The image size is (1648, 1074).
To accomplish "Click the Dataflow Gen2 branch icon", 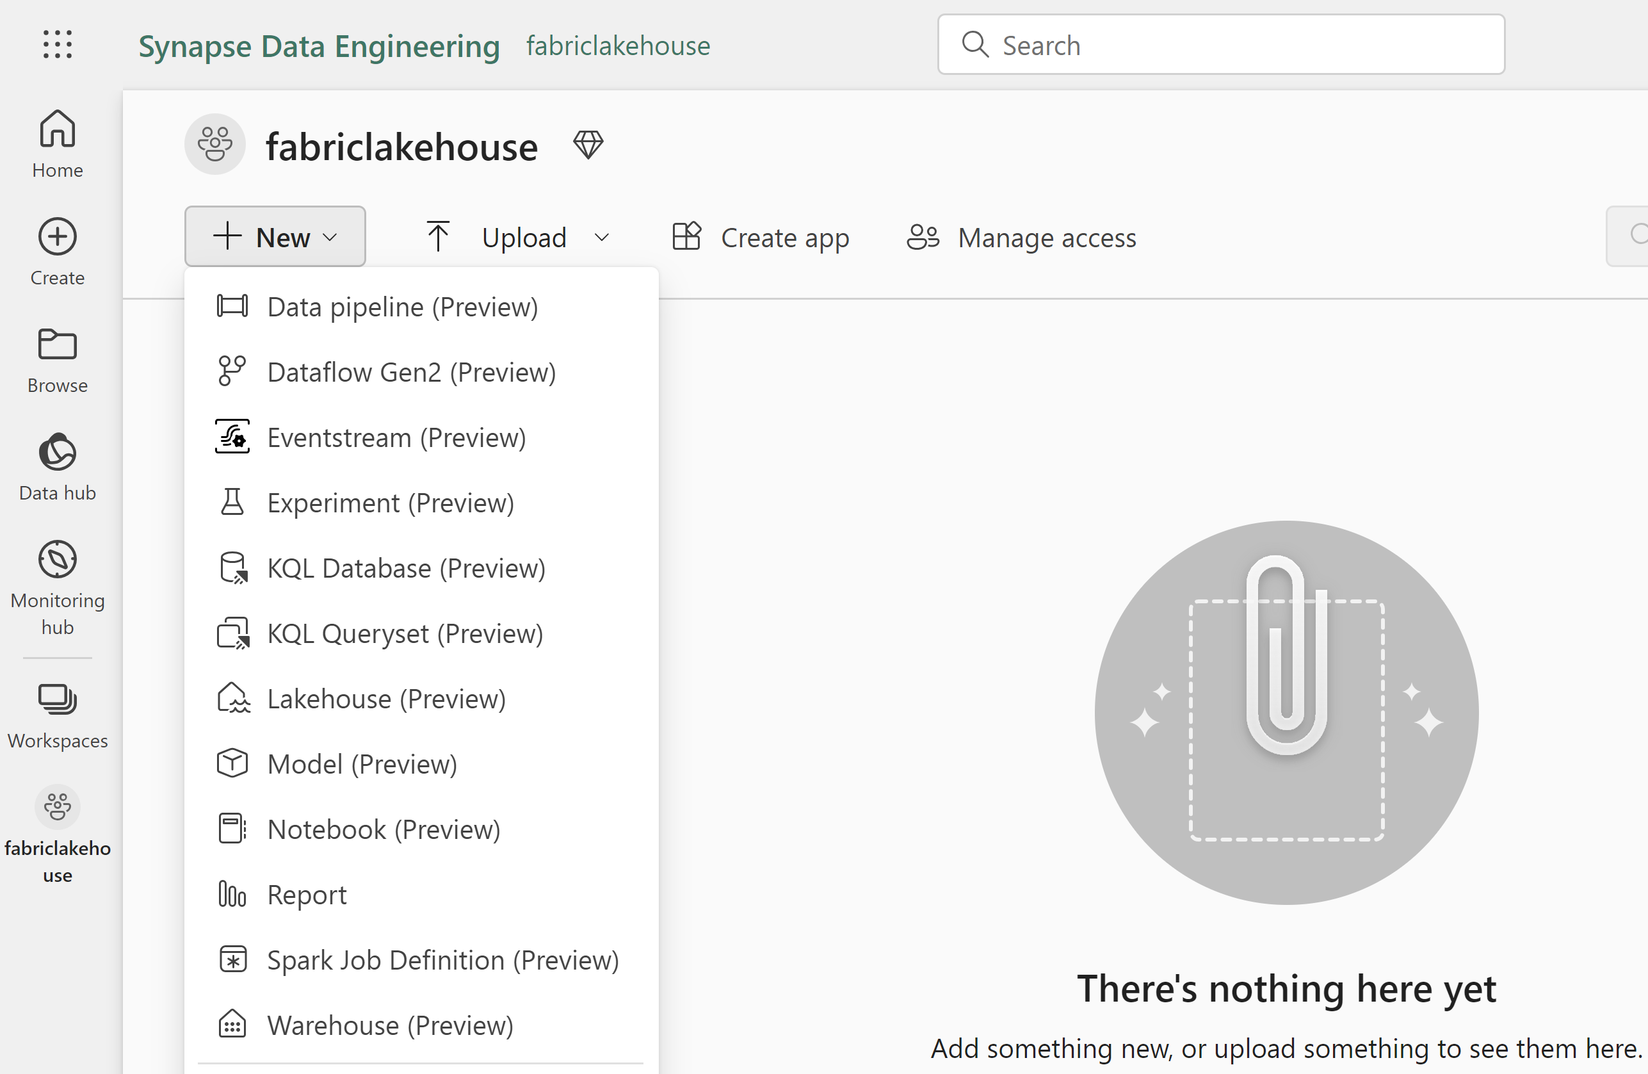I will pyautogui.click(x=232, y=371).
